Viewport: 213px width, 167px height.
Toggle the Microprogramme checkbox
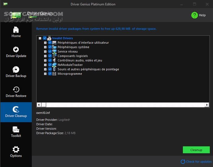(50, 74)
